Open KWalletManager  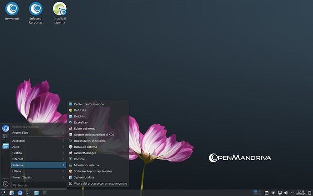(98, 153)
